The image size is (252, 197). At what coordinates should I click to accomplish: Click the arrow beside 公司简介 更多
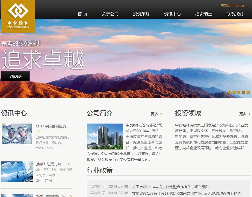(x=161, y=114)
